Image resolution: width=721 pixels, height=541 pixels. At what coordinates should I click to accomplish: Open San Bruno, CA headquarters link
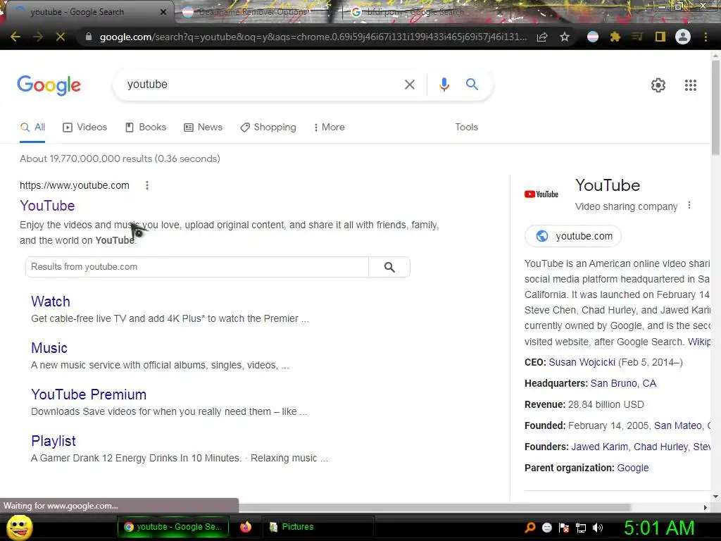(623, 384)
